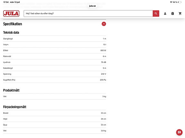Click the Jula logo
The width and height of the screenshot is (185, 138).
point(11,13)
